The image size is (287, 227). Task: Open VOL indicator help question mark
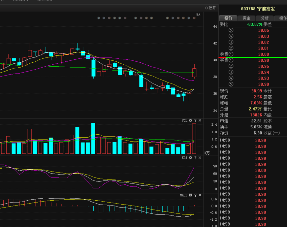pos(195,120)
